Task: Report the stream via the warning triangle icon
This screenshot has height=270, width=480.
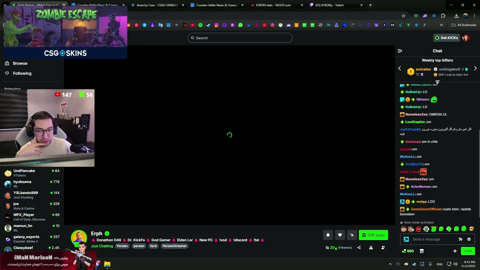Action: coord(371,247)
